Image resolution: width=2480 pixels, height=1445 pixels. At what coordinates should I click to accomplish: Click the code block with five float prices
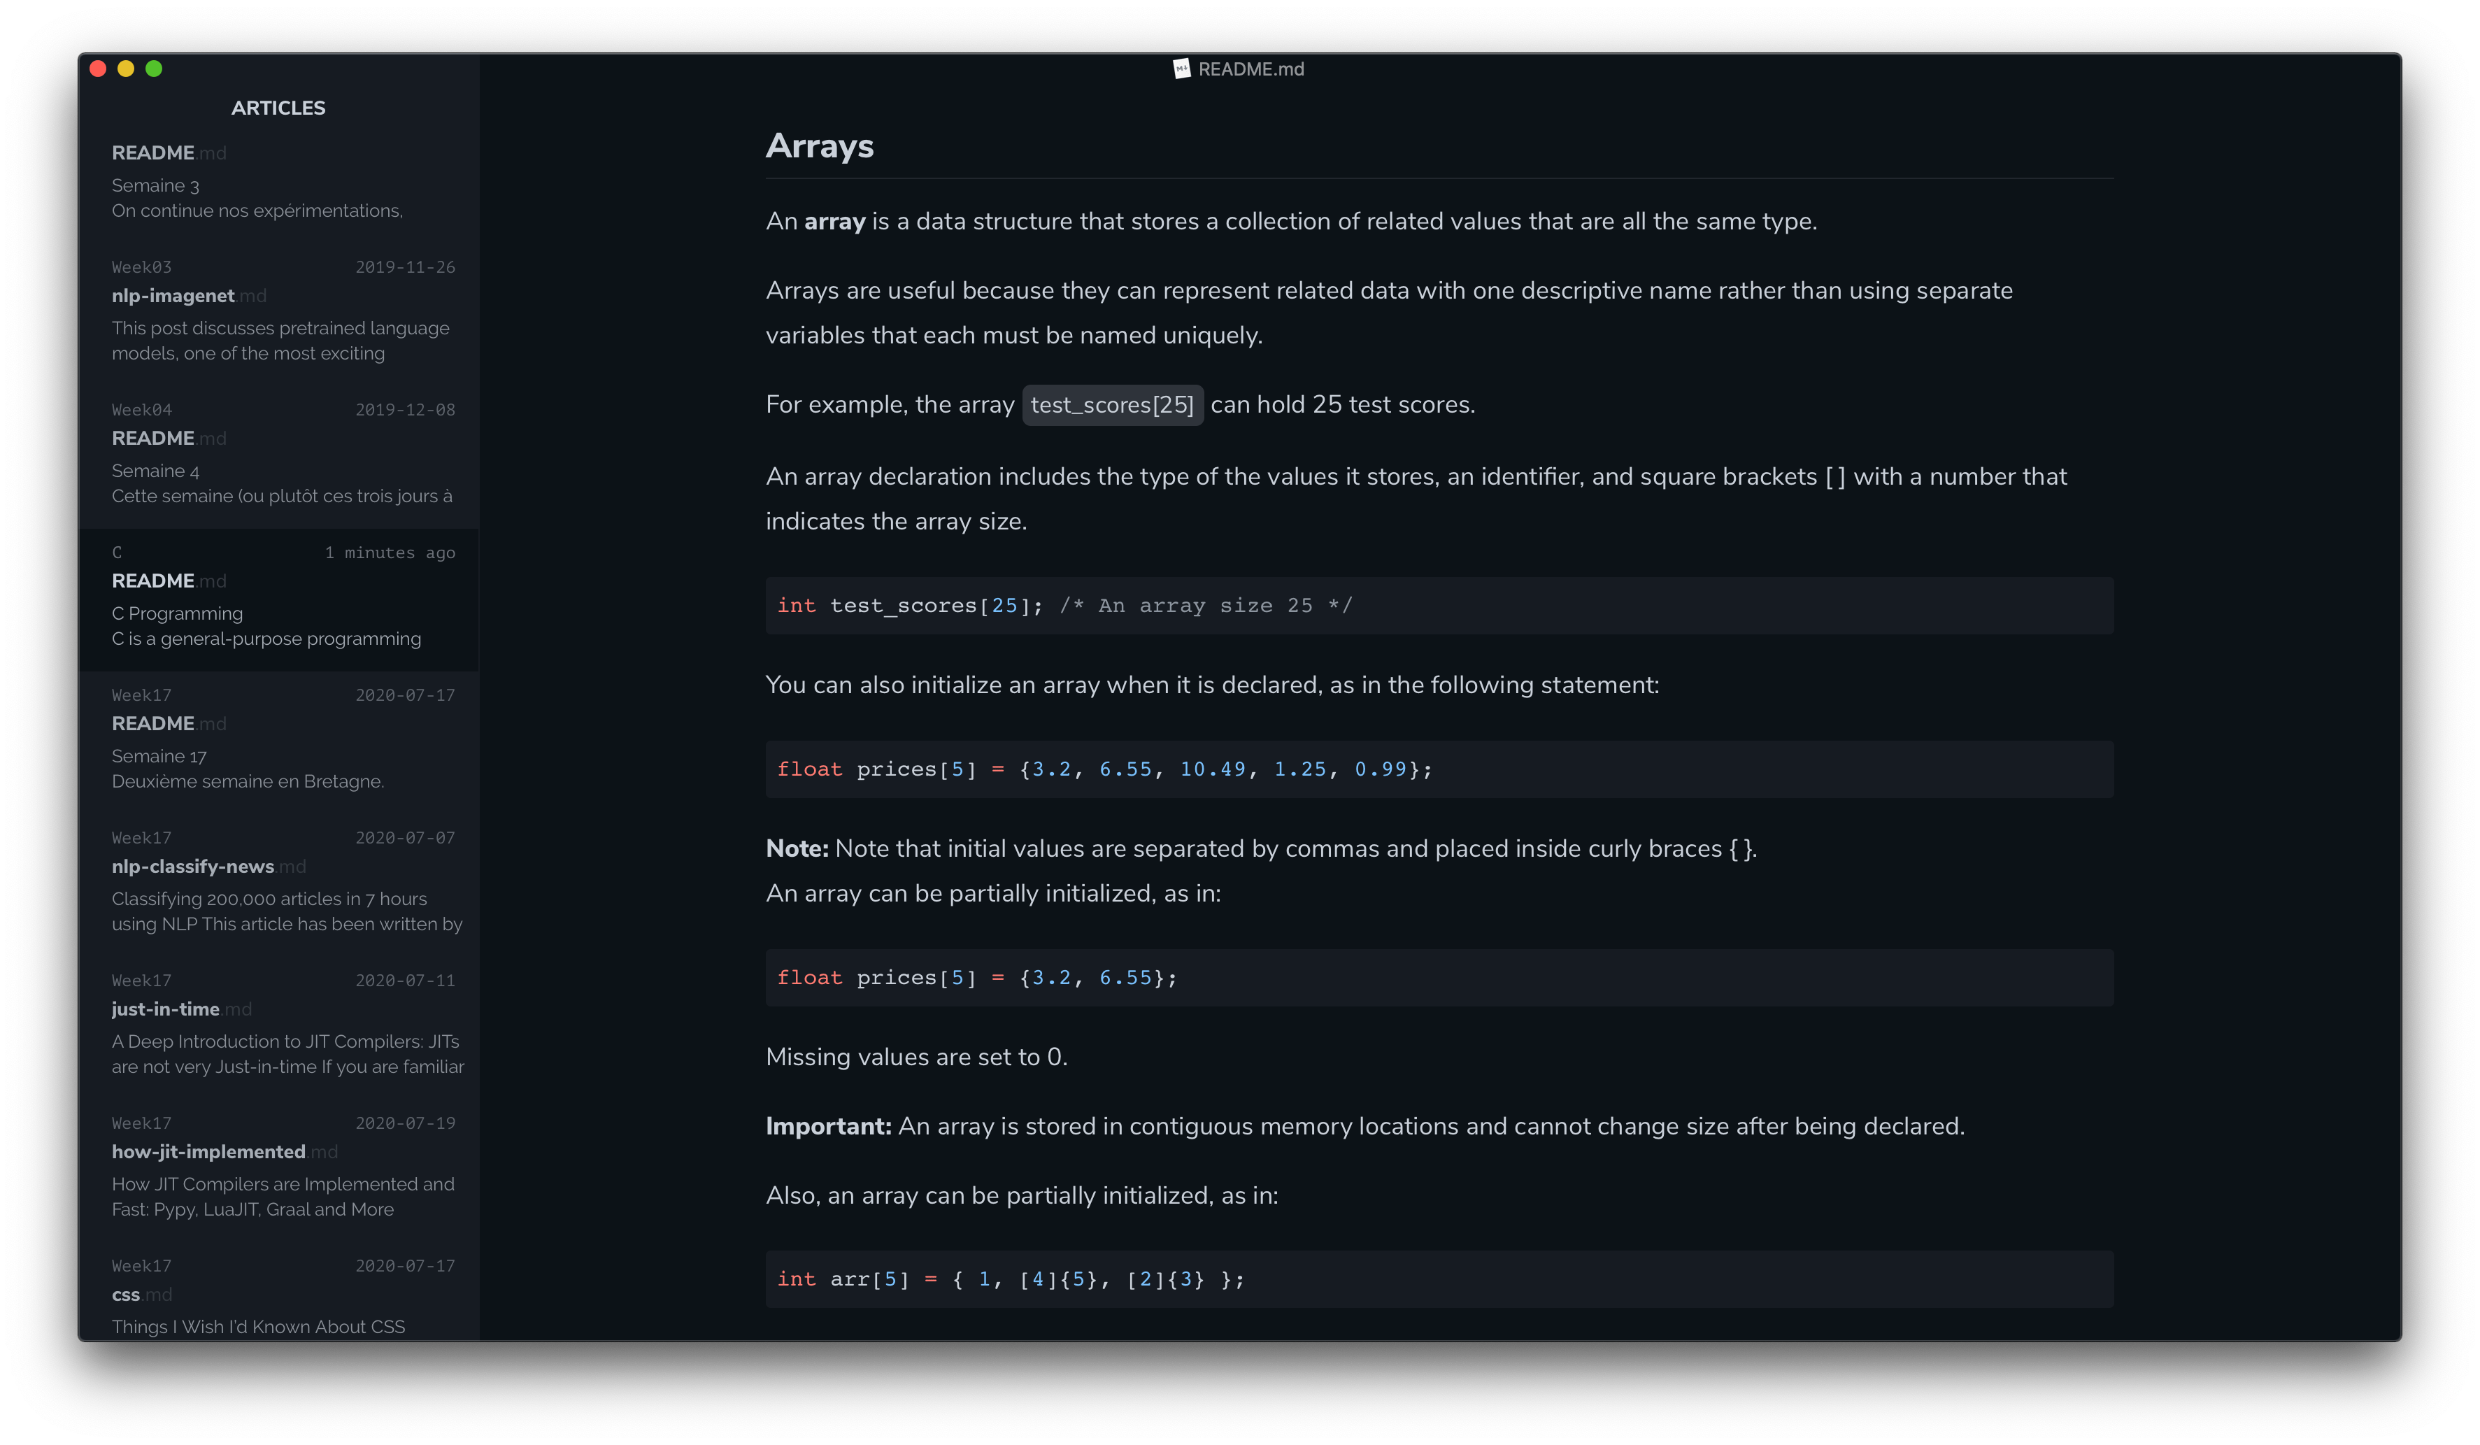click(1439, 769)
